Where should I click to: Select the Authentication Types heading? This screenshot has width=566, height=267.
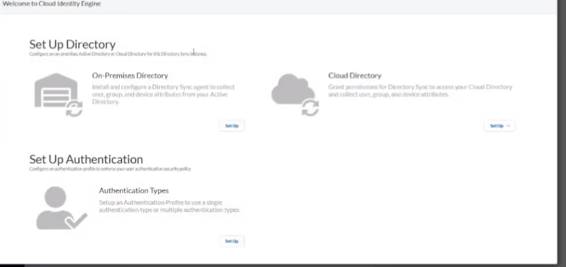134,191
